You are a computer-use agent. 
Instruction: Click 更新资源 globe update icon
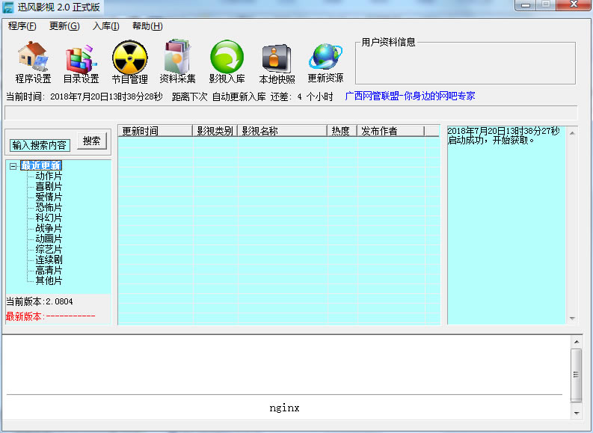325,61
